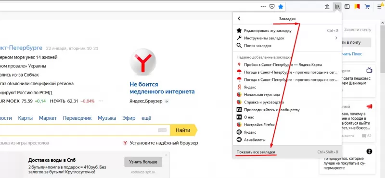
Task: Click the Не боится медленного интернета link
Action: [x=162, y=88]
